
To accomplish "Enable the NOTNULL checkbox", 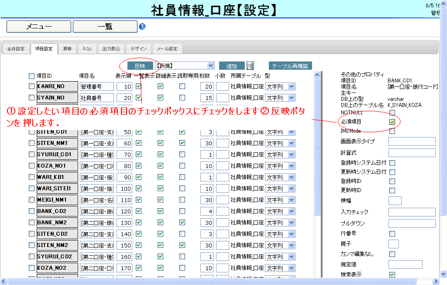I will click(x=392, y=113).
